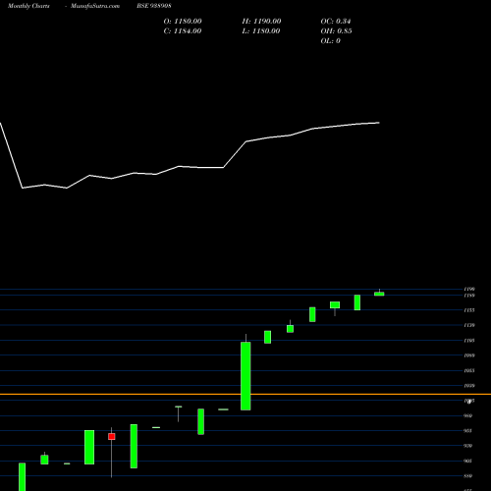This screenshot has height=491, width=491.
Task: Select the high value "H: 1190.00"
Action: tap(261, 22)
